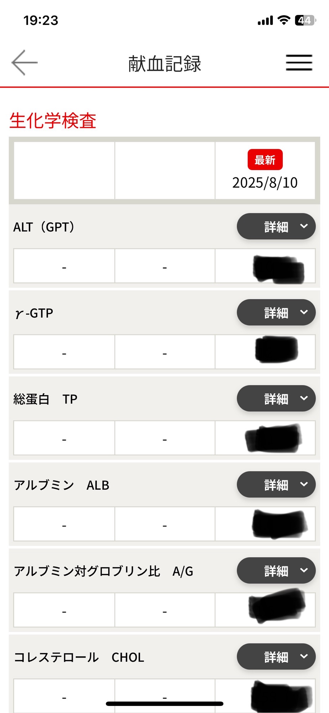This screenshot has width=329, height=713.
Task: Tap the 生化学検査 section heading
Action: point(53,120)
